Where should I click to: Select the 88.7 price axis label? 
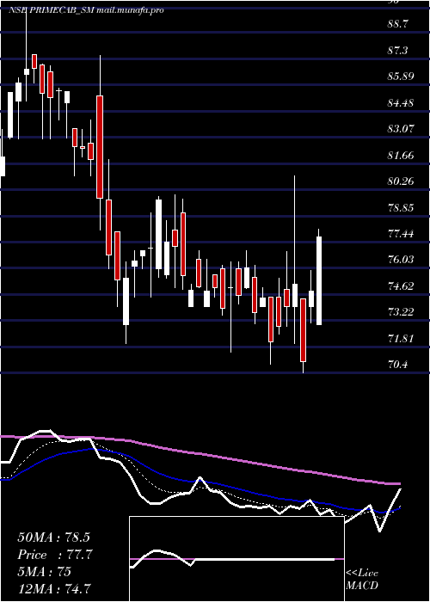click(x=397, y=24)
